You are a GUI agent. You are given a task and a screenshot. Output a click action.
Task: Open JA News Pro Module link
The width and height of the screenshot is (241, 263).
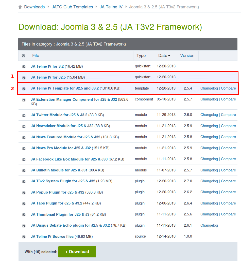click(61, 148)
